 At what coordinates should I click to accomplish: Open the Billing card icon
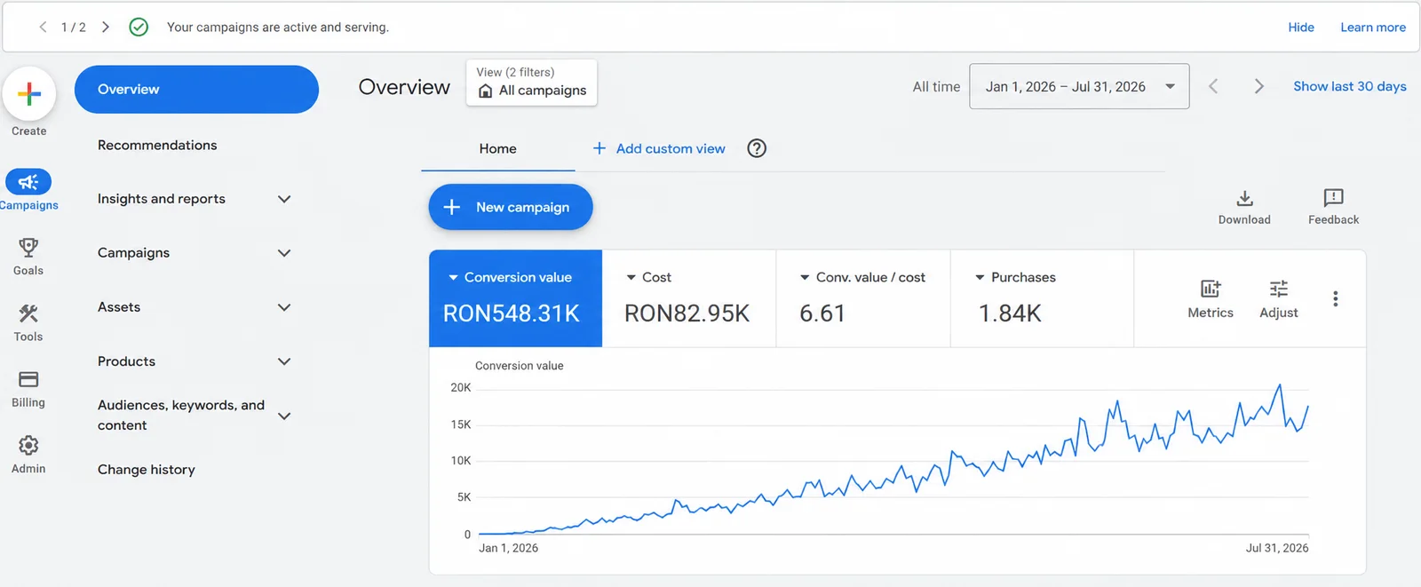(x=28, y=379)
